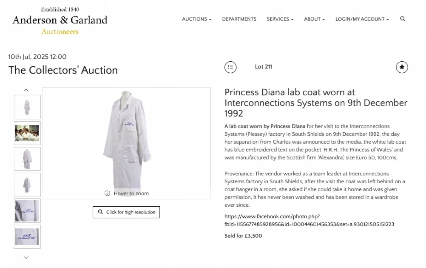Image resolution: width=426 pixels, height=268 pixels.
Task: Open the Login/My Account dropdown
Action: click(x=362, y=19)
